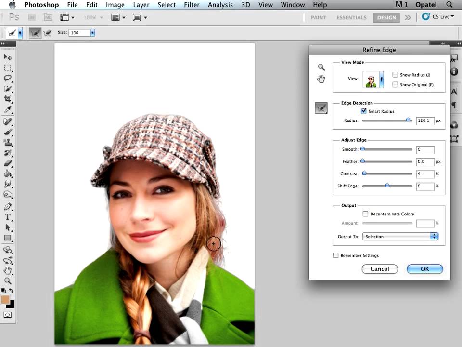462x347 pixels.
Task: Open the Filter menu
Action: [x=192, y=5]
